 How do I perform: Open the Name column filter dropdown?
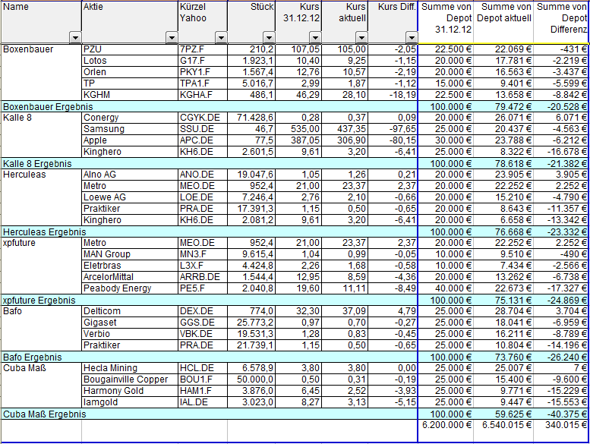point(76,38)
